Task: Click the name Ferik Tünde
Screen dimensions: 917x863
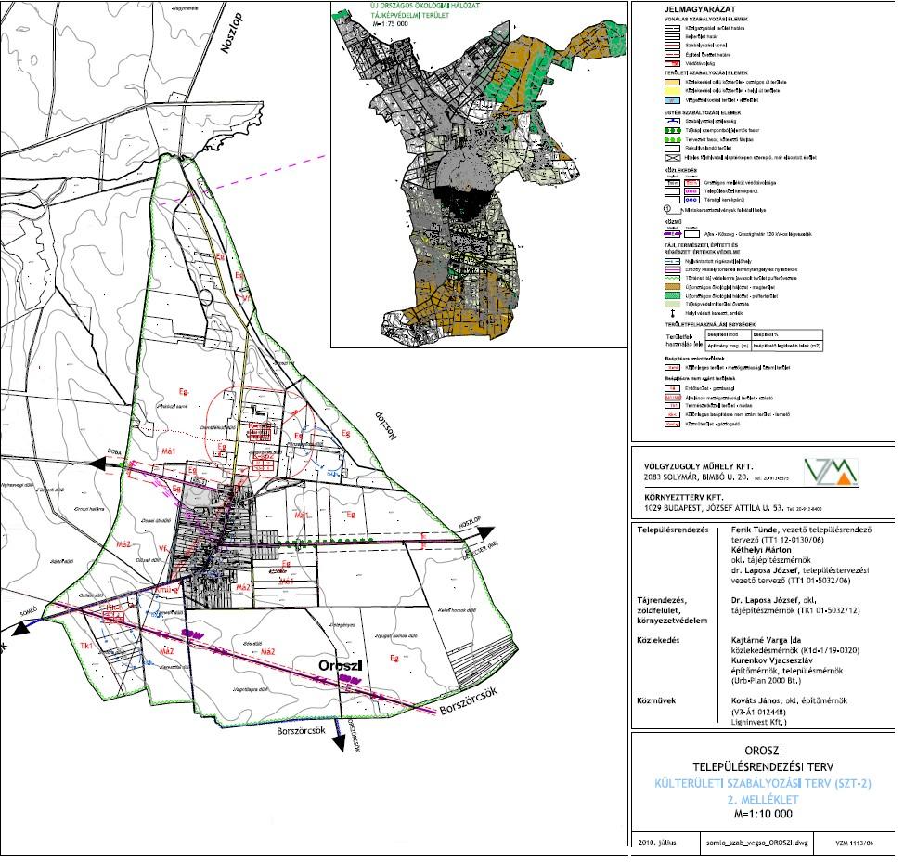Action: click(755, 530)
